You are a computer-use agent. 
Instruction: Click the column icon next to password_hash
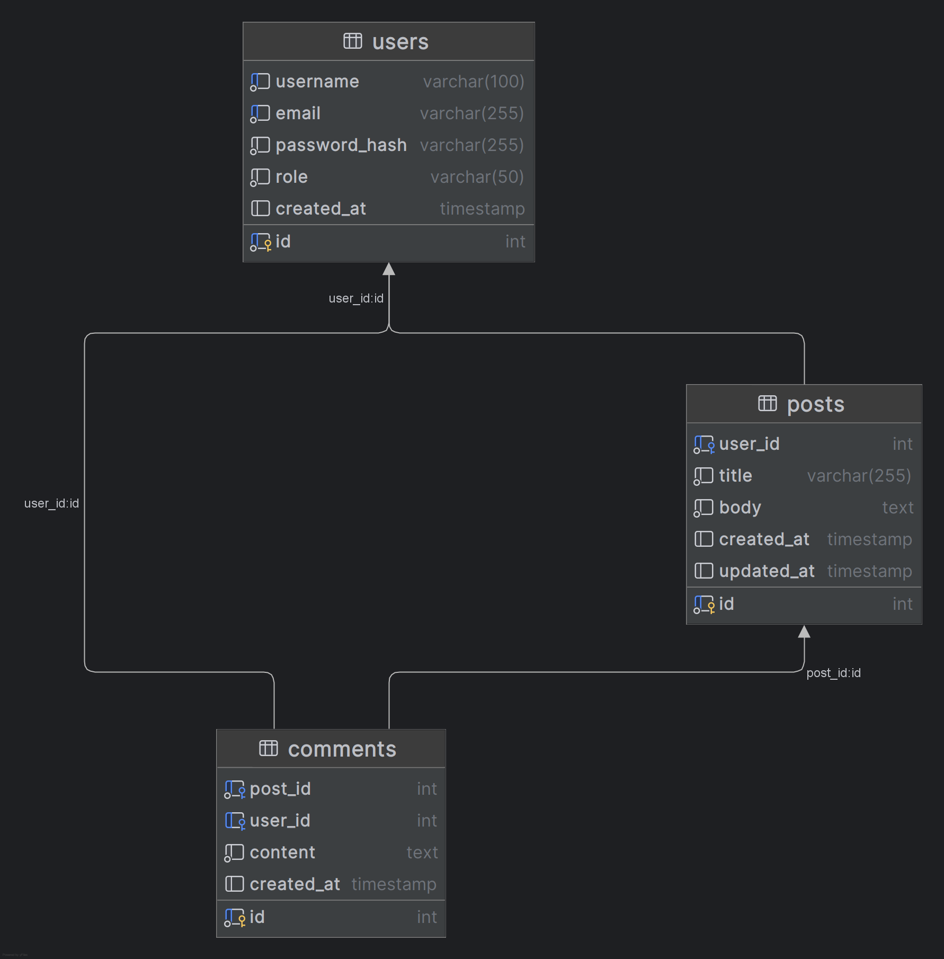click(260, 145)
